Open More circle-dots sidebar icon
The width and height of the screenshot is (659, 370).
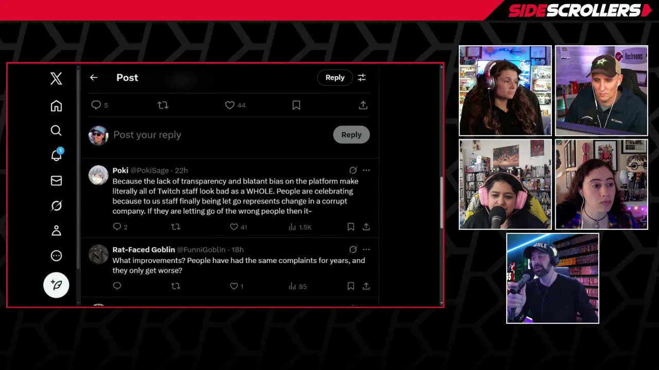pyautogui.click(x=56, y=255)
